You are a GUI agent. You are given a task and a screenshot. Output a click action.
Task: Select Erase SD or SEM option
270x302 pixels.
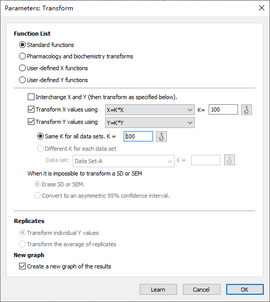(x=37, y=184)
